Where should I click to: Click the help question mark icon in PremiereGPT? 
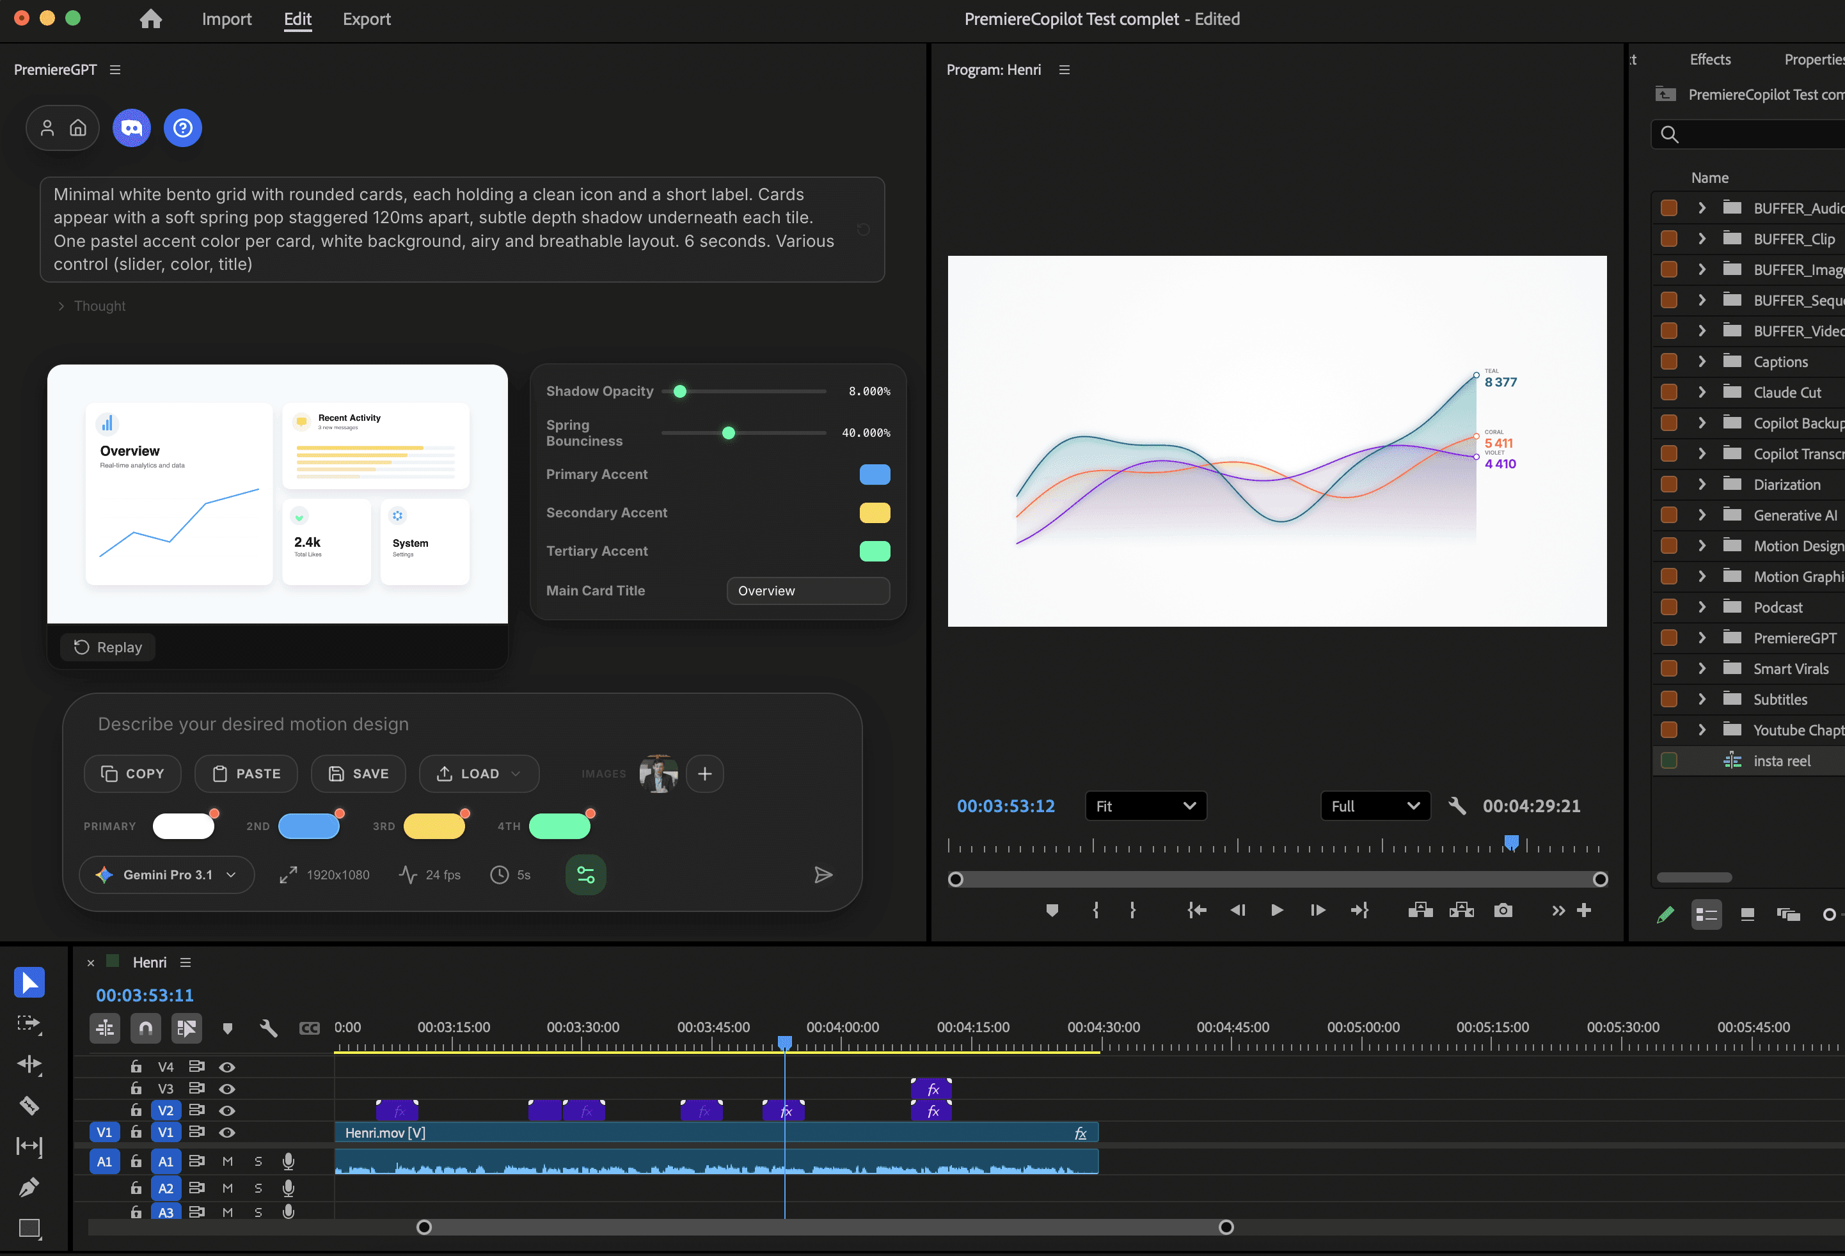point(182,127)
